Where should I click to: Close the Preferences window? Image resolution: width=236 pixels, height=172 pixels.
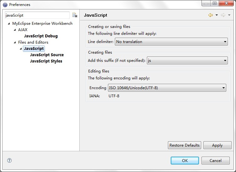226,3
